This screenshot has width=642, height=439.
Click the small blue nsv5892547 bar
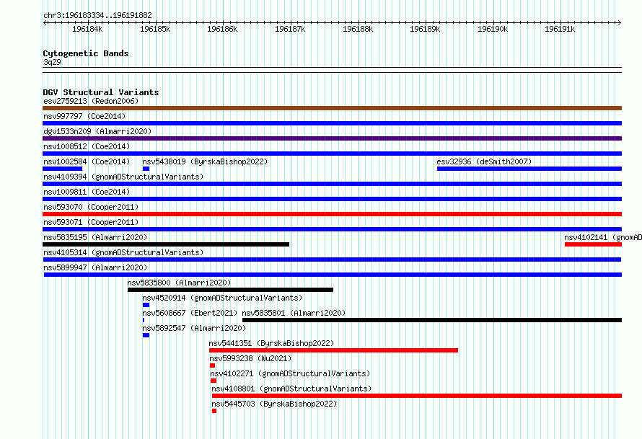146,335
